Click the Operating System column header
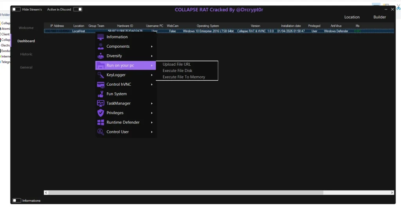Viewport: 401px width, 212px height. pyautogui.click(x=208, y=26)
